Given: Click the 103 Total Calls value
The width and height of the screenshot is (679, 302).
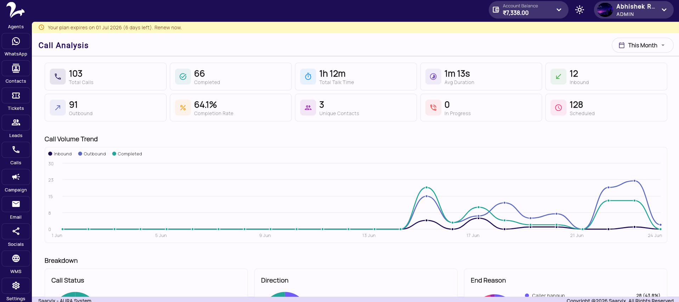Looking at the screenshot, I should 76,73.
